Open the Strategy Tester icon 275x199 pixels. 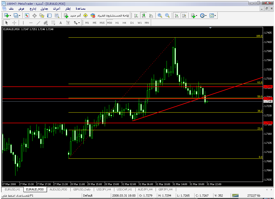pyautogui.click(x=57, y=16)
